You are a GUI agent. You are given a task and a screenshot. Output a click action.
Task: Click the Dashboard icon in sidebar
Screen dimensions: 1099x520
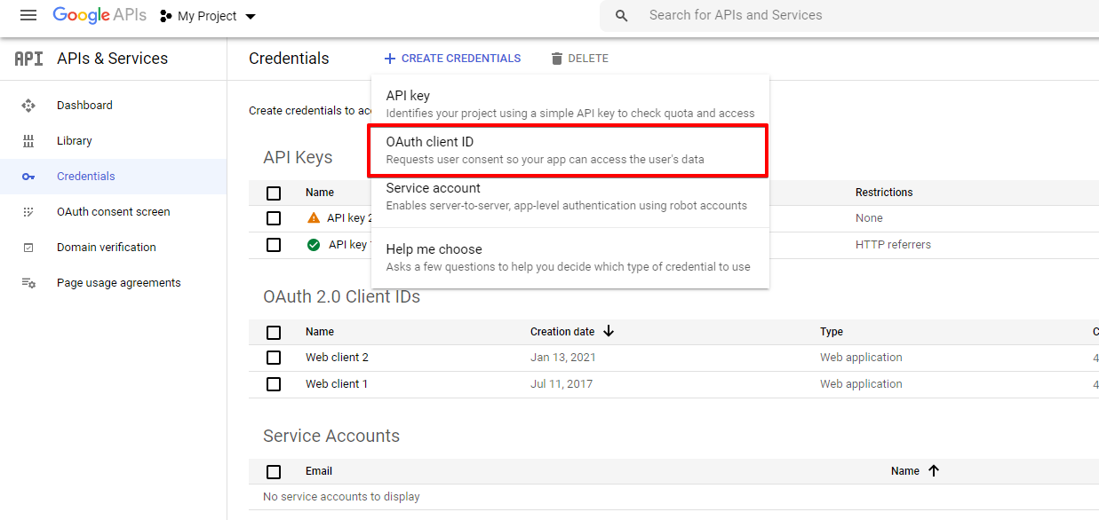click(28, 106)
